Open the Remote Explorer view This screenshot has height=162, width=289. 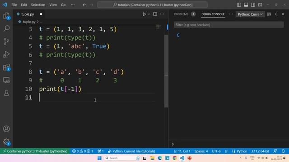[6, 80]
